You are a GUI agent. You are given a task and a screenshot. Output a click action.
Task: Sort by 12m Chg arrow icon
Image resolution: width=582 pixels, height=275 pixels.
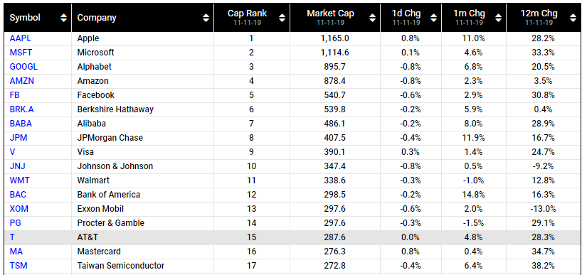[573, 18]
